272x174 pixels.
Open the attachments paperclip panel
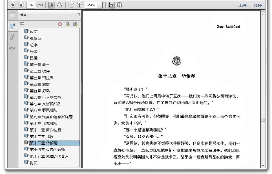tap(12, 37)
